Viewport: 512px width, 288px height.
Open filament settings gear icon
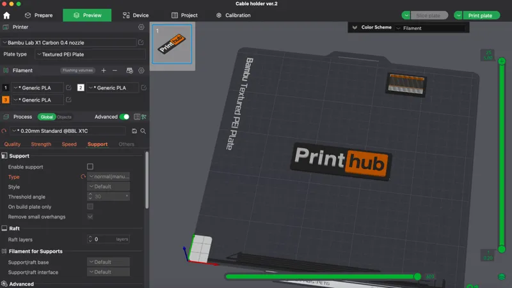pyautogui.click(x=141, y=70)
